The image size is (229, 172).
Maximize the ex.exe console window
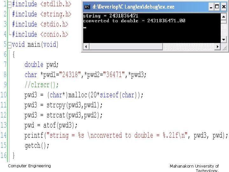[x=217, y=7]
